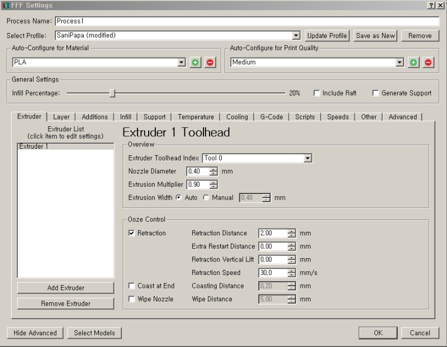Click the Extra Restart Distance value field
Screen dimensions: 447x347
pyautogui.click(x=273, y=246)
